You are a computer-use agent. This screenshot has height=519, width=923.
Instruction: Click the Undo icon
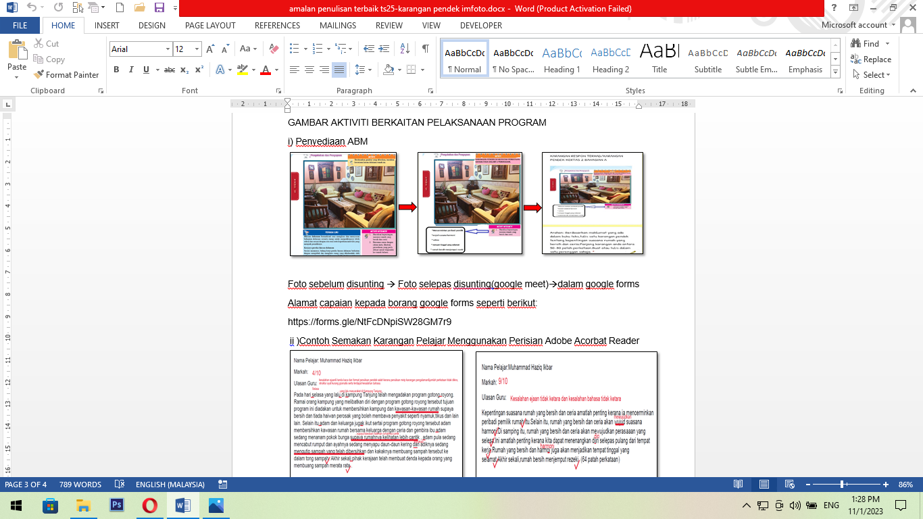coord(31,8)
